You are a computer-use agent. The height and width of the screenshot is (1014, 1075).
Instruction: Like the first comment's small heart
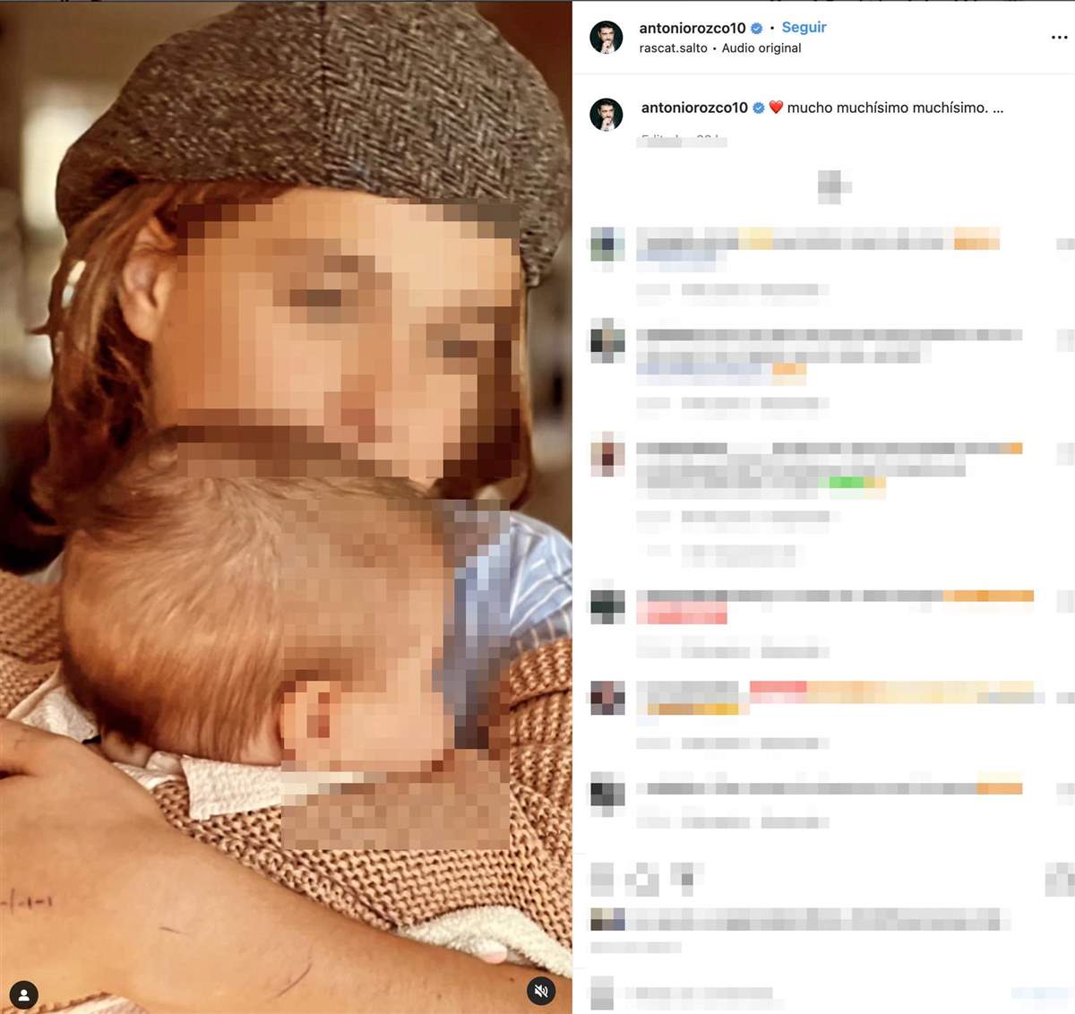1064,244
